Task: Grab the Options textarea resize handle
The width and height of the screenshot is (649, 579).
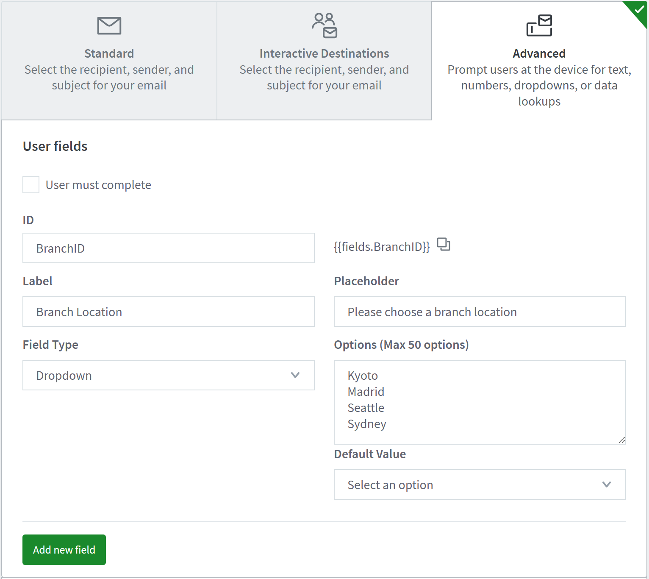Action: point(621,440)
